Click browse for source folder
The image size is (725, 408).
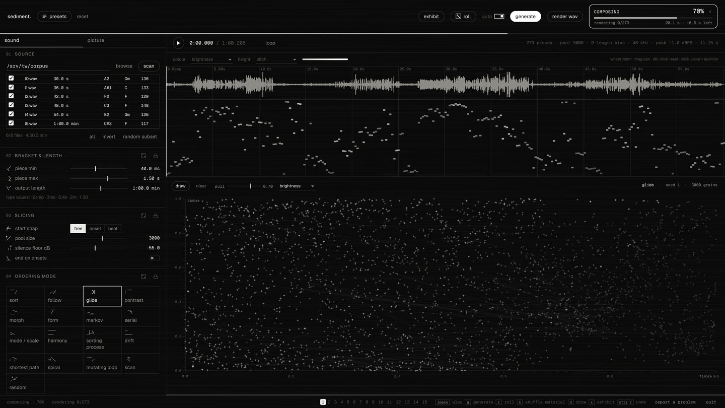tap(124, 66)
